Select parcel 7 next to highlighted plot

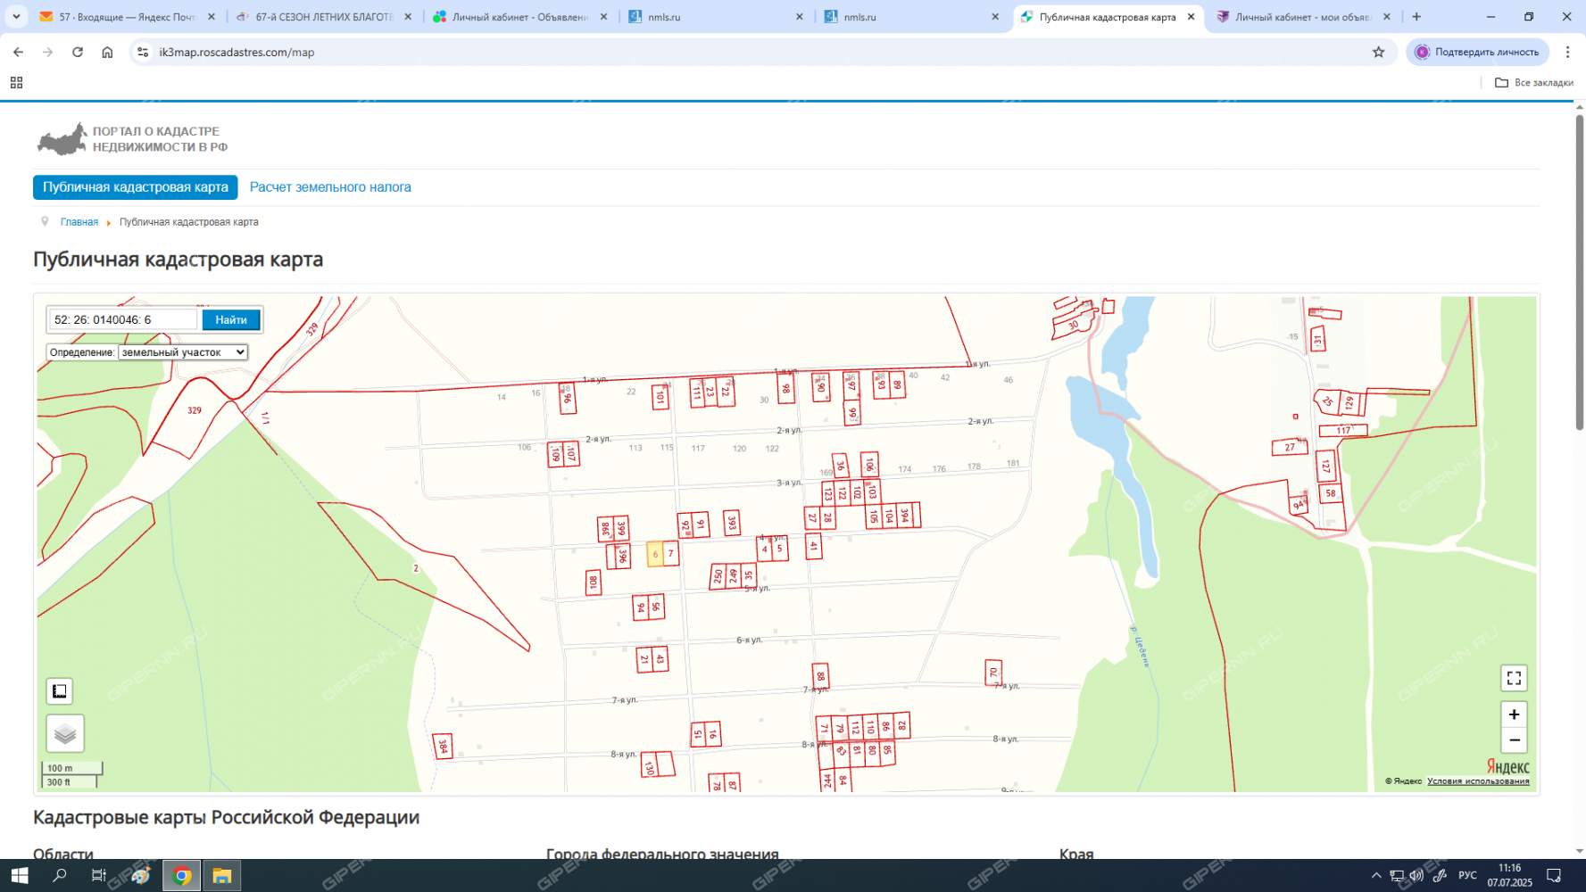point(671,553)
